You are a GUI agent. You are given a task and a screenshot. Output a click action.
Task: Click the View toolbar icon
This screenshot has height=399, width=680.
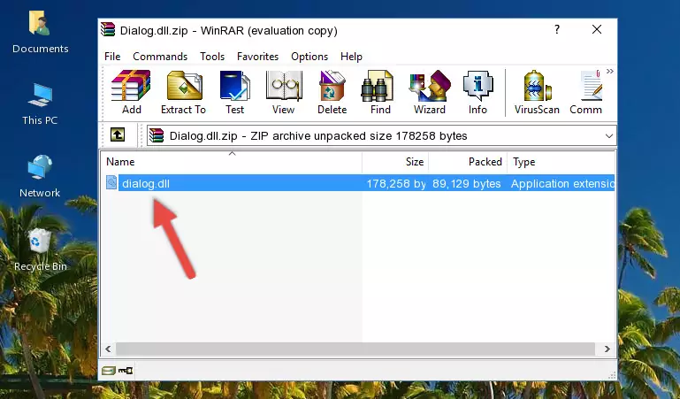(284, 92)
